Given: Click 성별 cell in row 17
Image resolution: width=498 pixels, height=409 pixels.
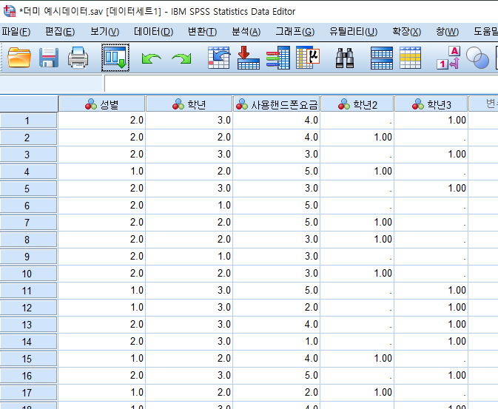Looking at the screenshot, I should coord(101,393).
